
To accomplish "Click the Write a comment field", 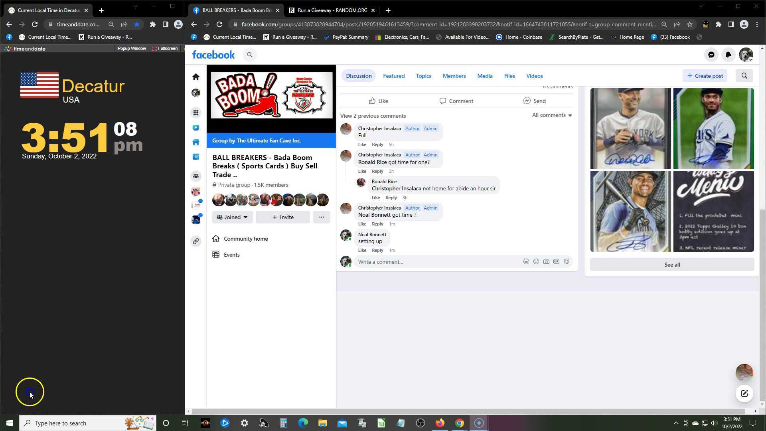I will coord(437,262).
